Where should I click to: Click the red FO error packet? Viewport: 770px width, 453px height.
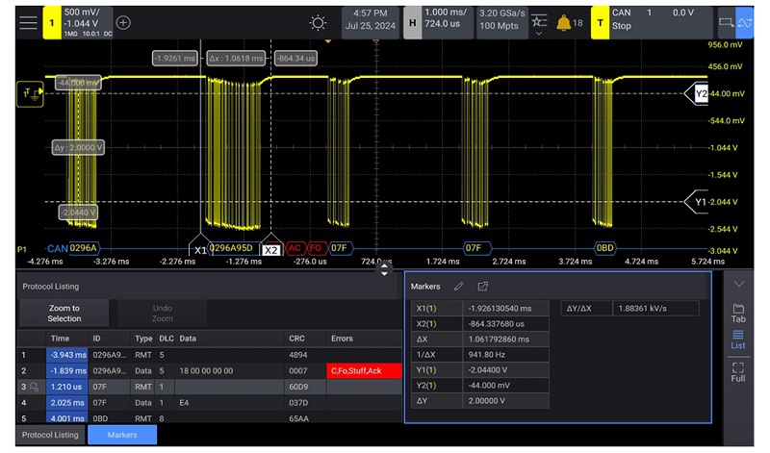pyautogui.click(x=316, y=248)
